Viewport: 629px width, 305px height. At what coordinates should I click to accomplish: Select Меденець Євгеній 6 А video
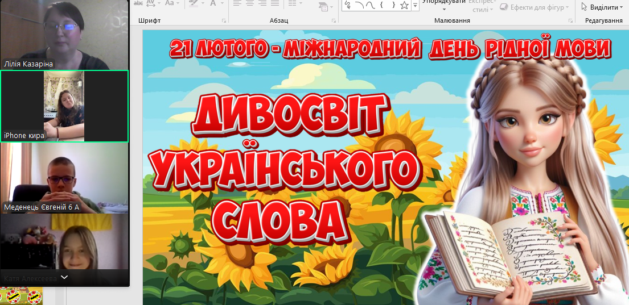coord(64,178)
